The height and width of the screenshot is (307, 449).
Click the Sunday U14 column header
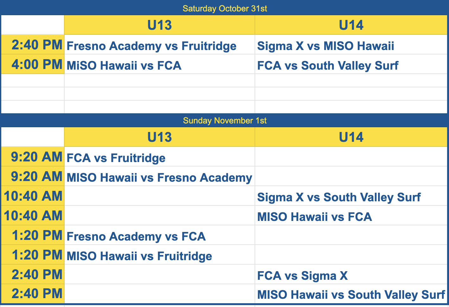[x=351, y=137]
